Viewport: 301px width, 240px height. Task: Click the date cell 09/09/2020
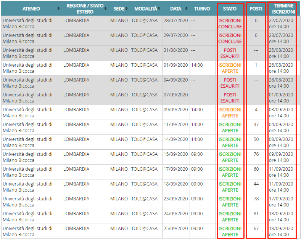[175, 110]
